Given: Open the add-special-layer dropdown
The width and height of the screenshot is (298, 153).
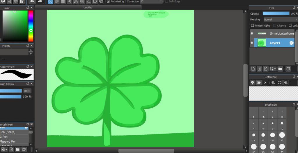Looking at the screenshot, I should pos(273,69).
